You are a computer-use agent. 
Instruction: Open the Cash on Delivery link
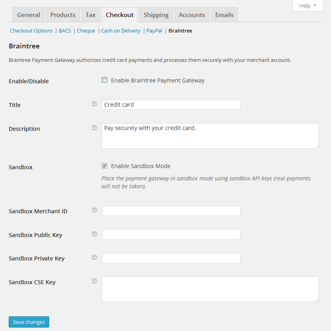pyautogui.click(x=121, y=31)
